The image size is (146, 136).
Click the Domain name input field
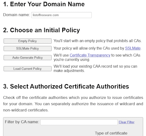[61, 15]
